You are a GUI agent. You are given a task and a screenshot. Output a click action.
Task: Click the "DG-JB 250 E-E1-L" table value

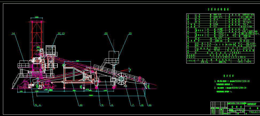[x=250, y=34]
